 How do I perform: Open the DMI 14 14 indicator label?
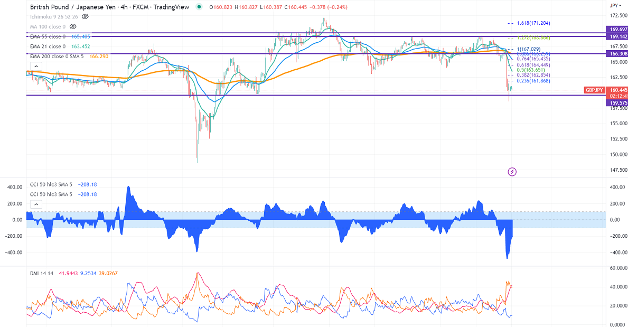[x=42, y=273]
